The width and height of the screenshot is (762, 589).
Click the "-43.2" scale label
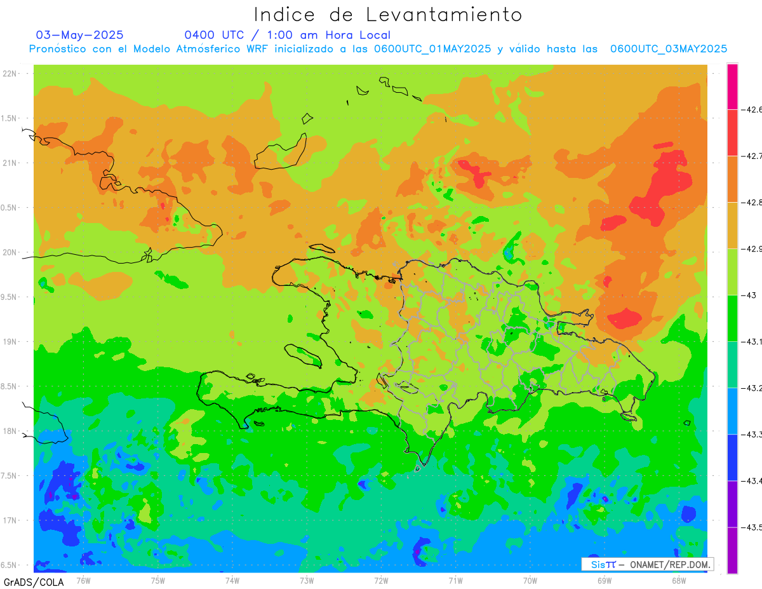coord(752,388)
